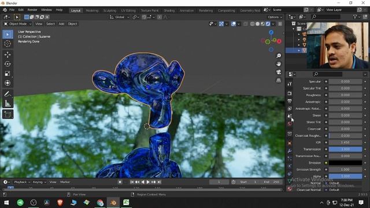370x208 pixels.
Task: Switch to the Modeling workspace tab
Action: [x=92, y=10]
